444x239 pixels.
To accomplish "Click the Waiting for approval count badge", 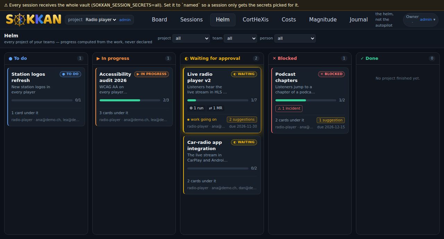I will 256,58.
